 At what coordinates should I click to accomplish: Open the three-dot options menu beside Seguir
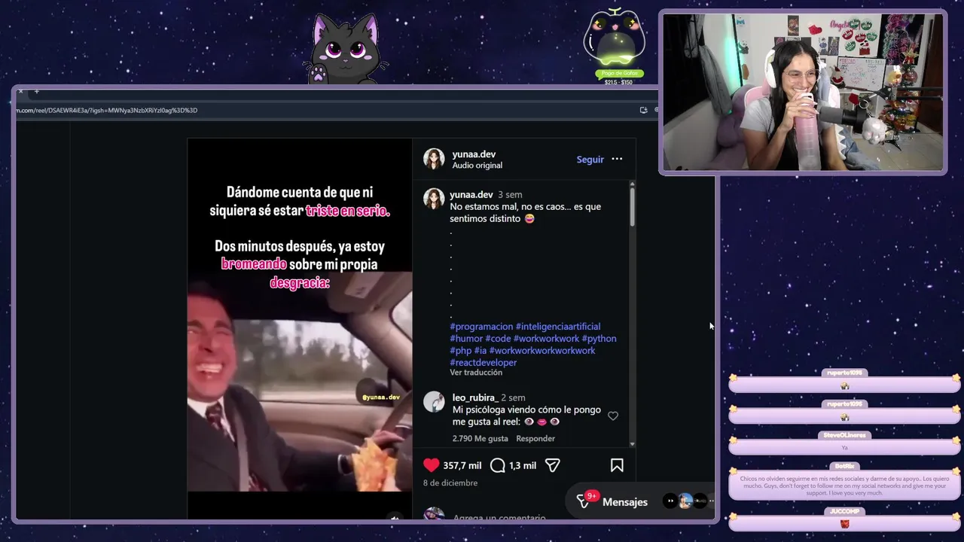coord(617,159)
